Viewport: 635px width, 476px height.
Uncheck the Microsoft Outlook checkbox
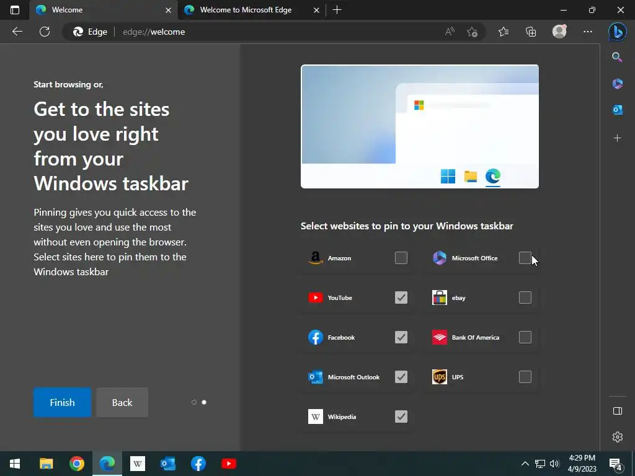[401, 377]
